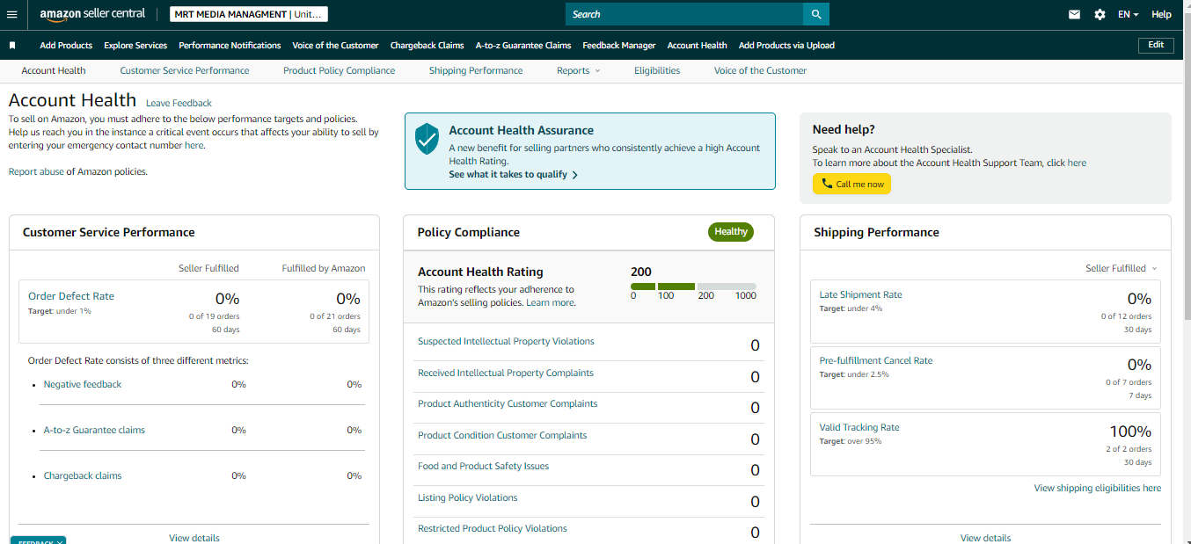Image resolution: width=1191 pixels, height=544 pixels.
Task: Click the Report abuse link
Action: click(36, 171)
